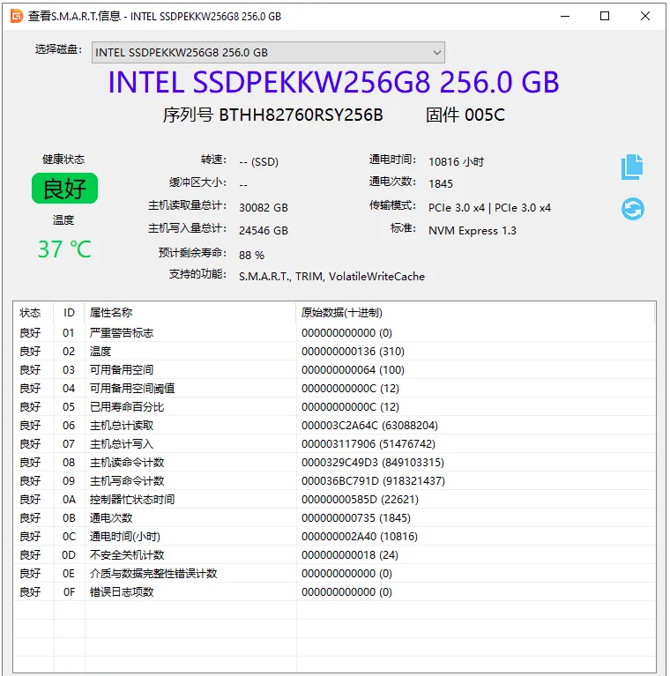The width and height of the screenshot is (670, 676).
Task: Click the PCIe 3.0 x4 transfer mode value
Action: pyautogui.click(x=489, y=208)
